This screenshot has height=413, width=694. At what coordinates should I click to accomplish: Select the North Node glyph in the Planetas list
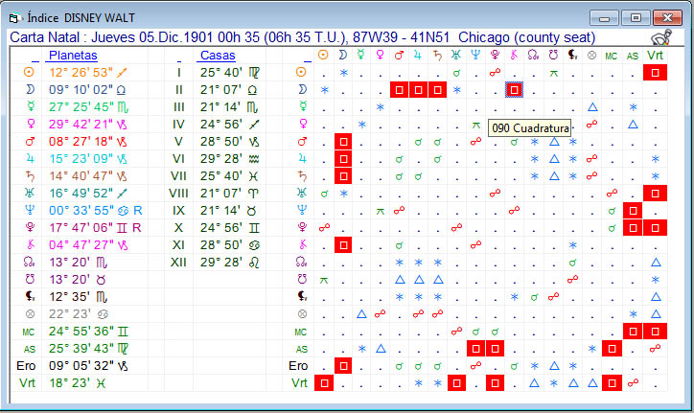[29, 262]
